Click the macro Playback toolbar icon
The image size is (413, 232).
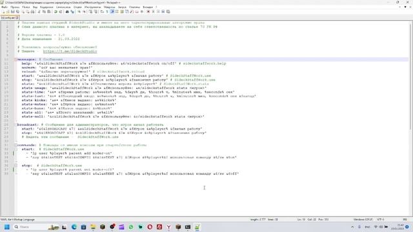click(158, 12)
